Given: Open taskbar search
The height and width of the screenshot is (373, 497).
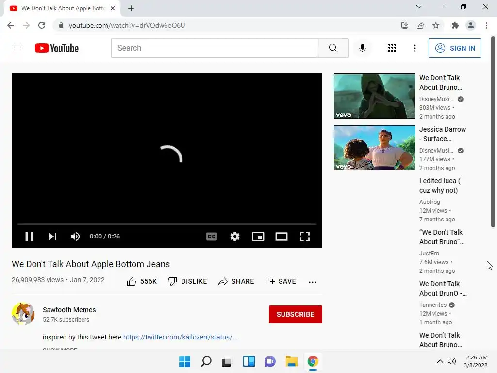Looking at the screenshot, I should (206, 361).
